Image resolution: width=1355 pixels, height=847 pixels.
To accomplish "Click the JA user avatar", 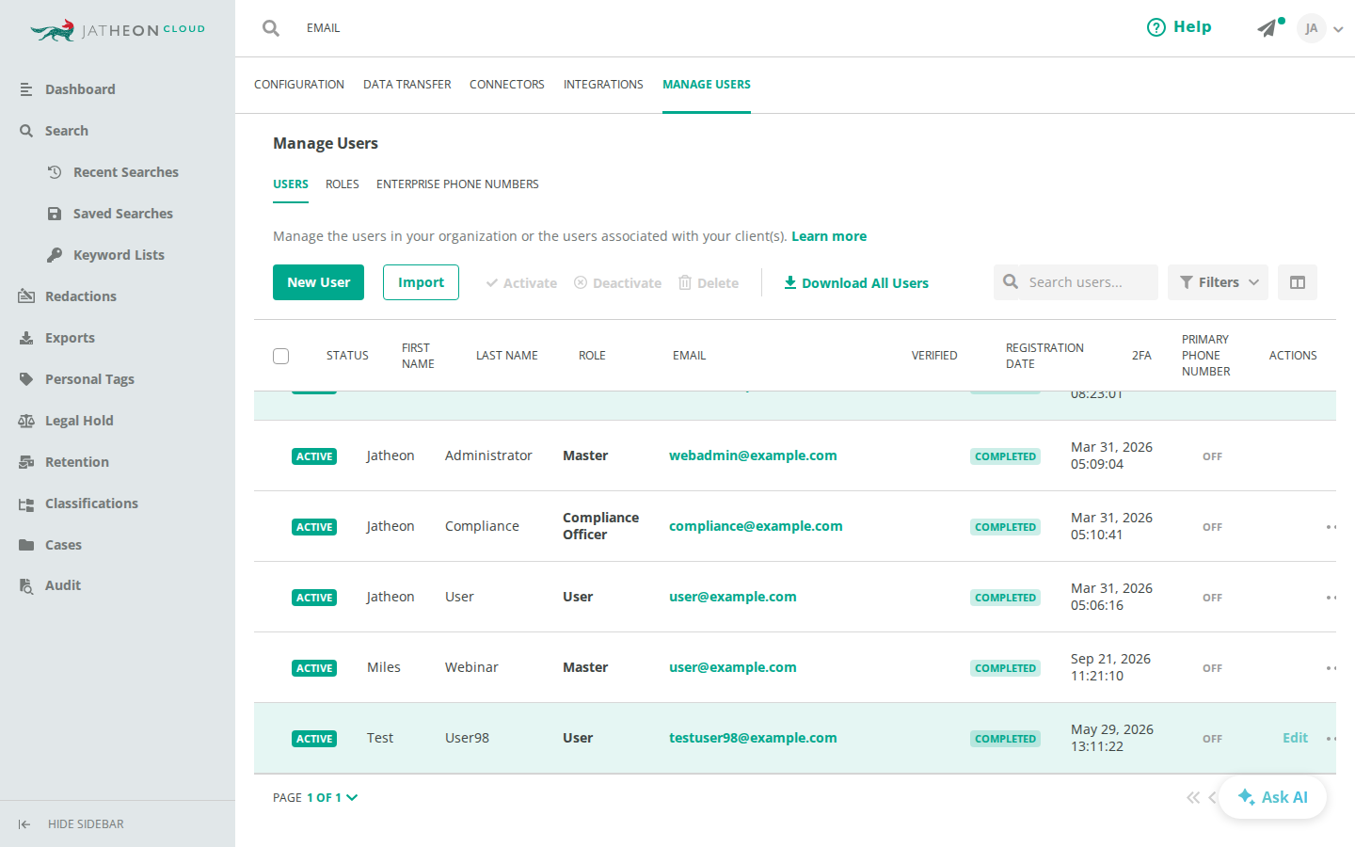I will click(1311, 28).
